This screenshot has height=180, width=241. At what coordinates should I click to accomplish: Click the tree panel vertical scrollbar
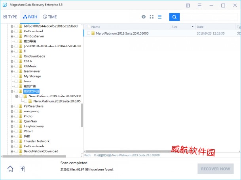[82, 115]
